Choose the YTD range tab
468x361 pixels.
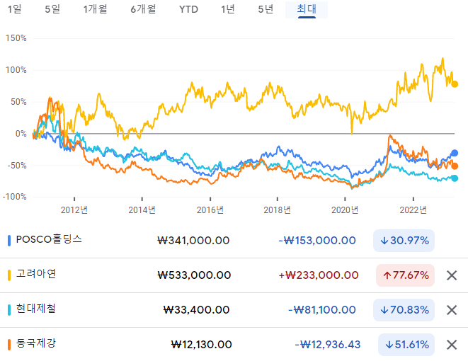pyautogui.click(x=188, y=9)
